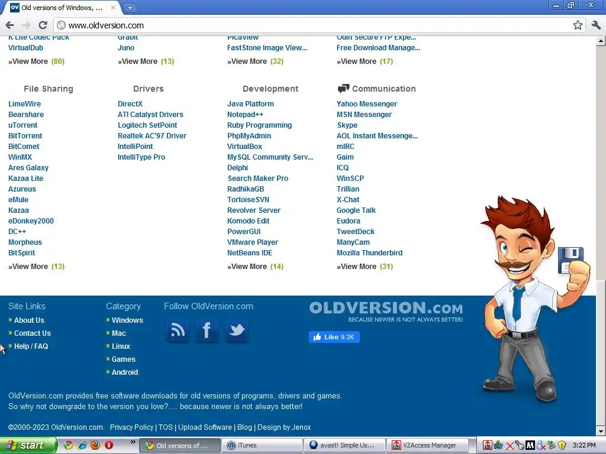This screenshot has width=606, height=454.
Task: Expand the View More (13) list below Juno
Action: click(x=146, y=61)
